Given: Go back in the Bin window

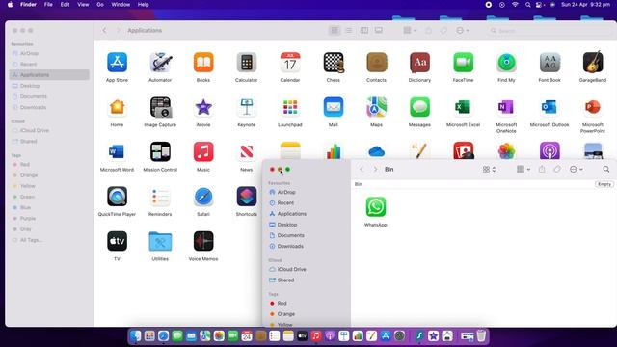Looking at the screenshot, I should [362, 170].
